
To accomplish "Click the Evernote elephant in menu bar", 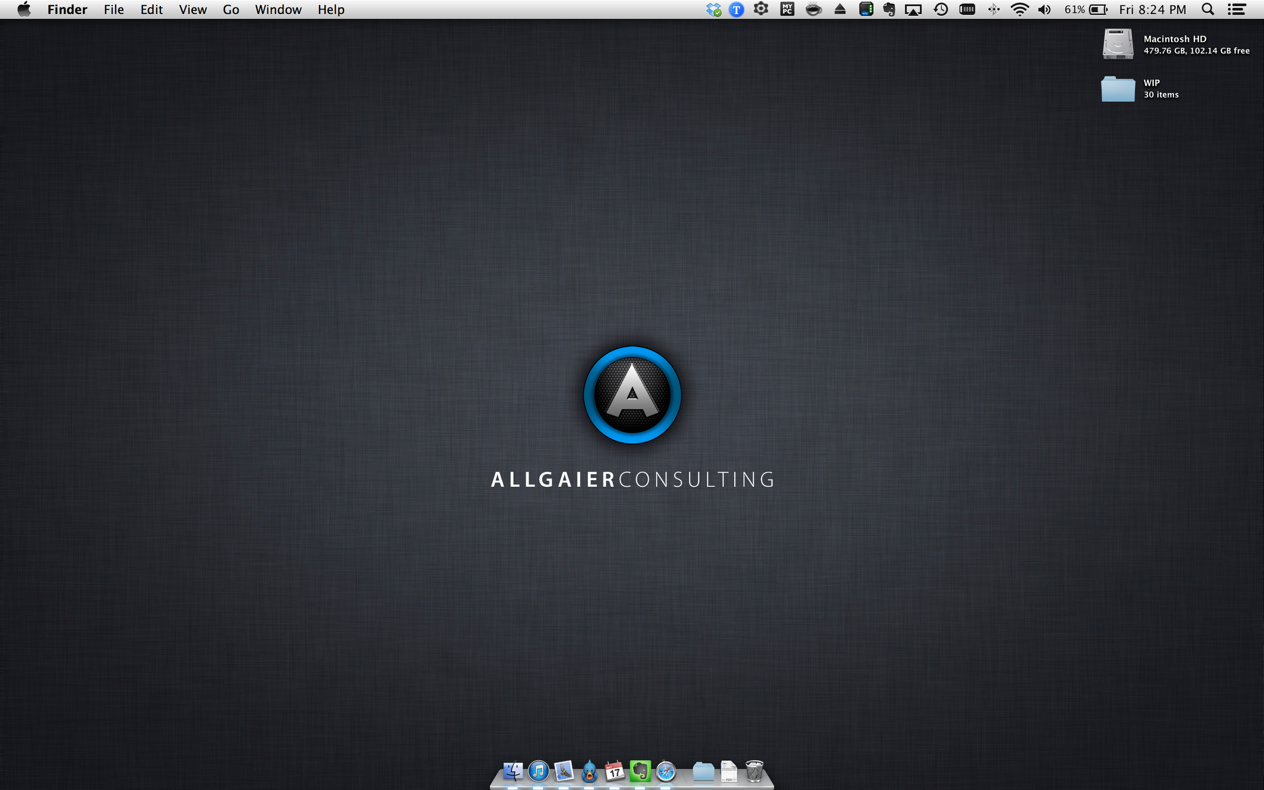I will 889,10.
